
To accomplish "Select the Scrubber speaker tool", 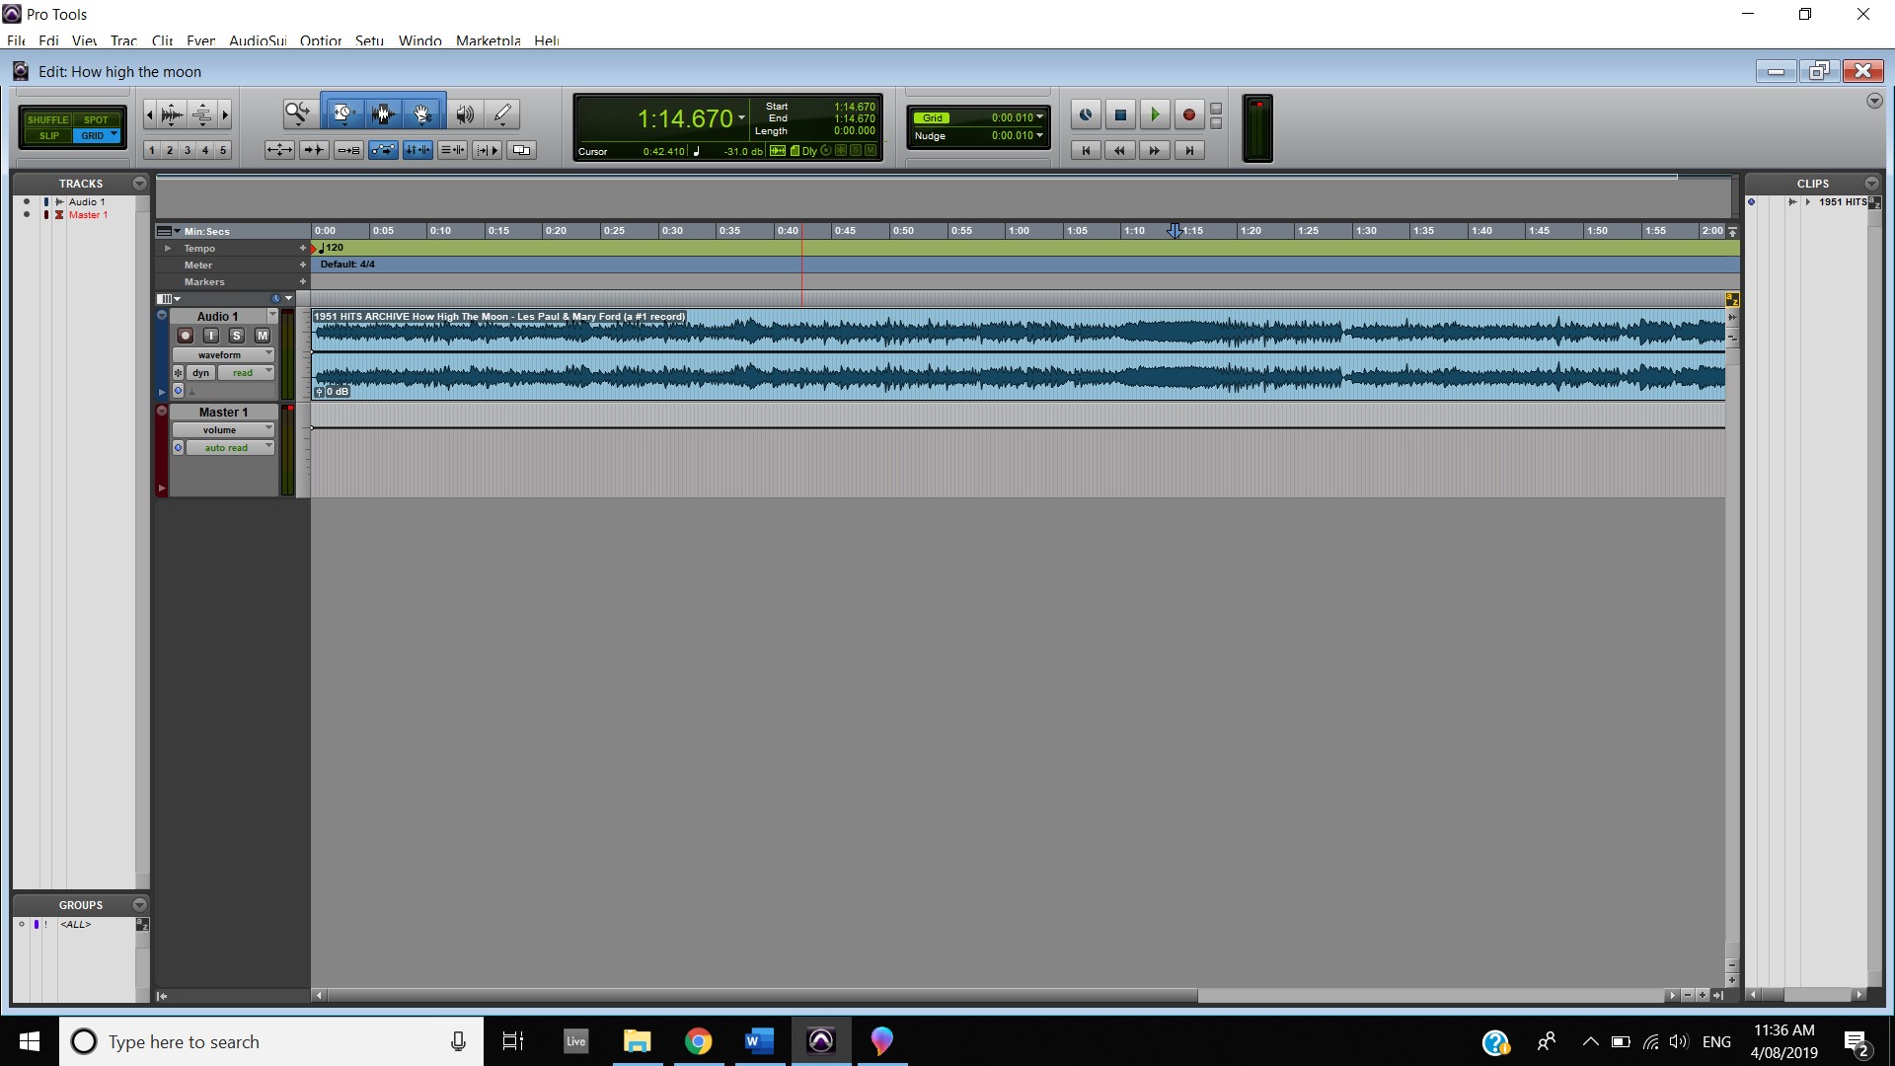I will tap(465, 114).
